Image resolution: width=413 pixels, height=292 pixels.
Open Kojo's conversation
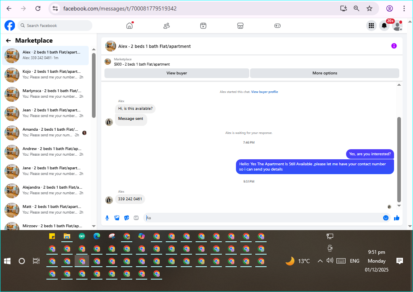coord(45,74)
